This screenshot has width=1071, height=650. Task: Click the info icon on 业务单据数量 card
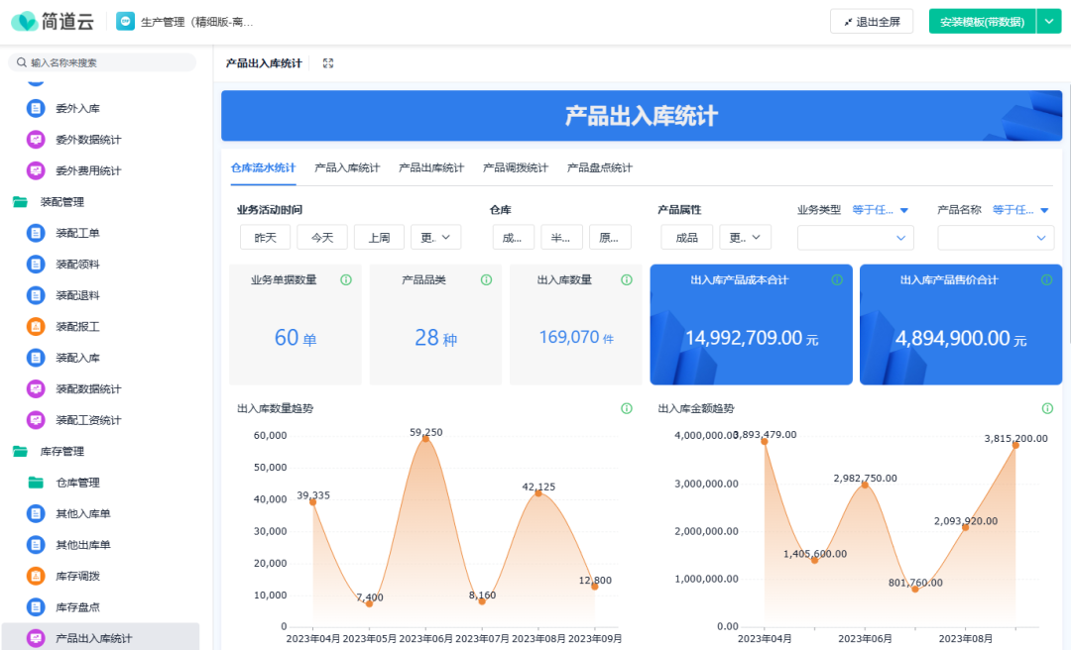point(346,280)
